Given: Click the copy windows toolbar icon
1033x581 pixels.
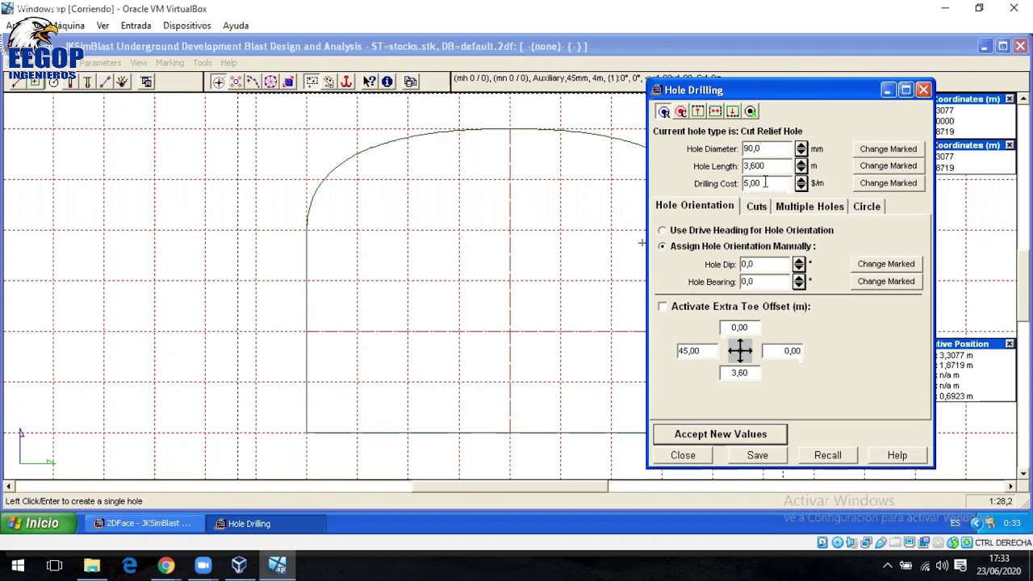Looking at the screenshot, I should click(411, 82).
